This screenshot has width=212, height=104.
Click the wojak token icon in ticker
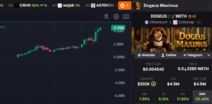(60, 6)
